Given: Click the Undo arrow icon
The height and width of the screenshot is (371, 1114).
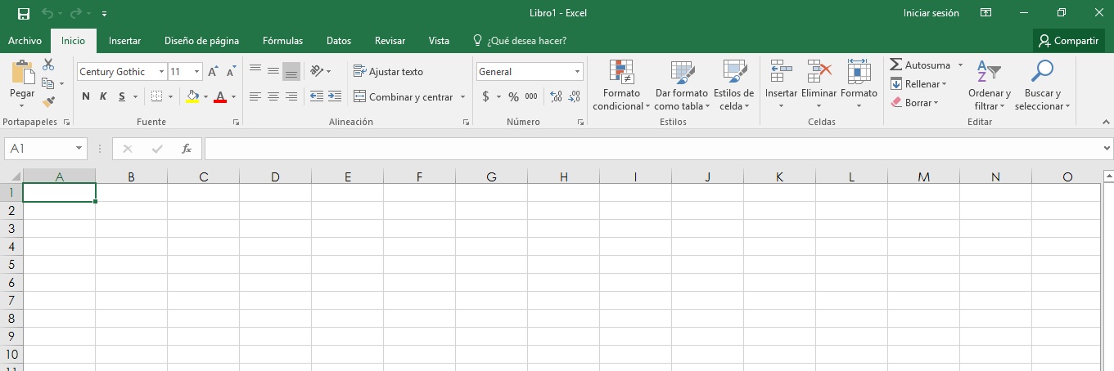Looking at the screenshot, I should tap(47, 13).
